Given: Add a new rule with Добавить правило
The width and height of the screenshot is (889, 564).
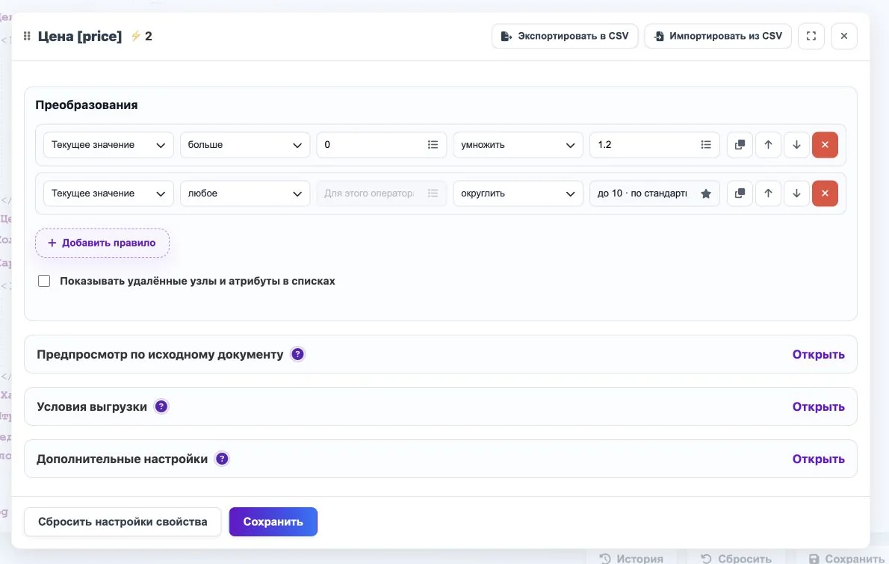Looking at the screenshot, I should pyautogui.click(x=102, y=243).
